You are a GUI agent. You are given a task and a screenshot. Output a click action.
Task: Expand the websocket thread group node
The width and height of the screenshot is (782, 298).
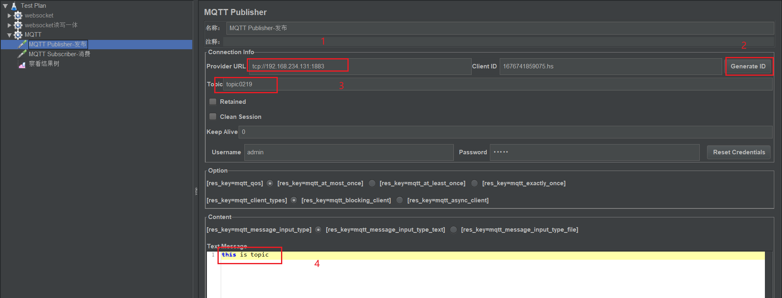point(9,15)
